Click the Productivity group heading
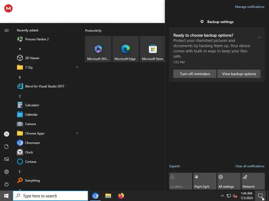 tap(93, 31)
